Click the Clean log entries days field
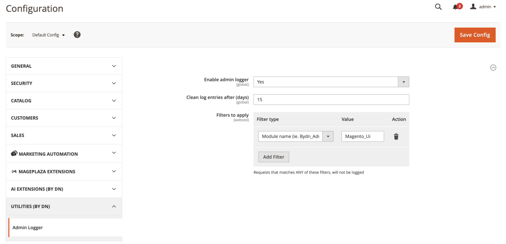Image resolution: width=506 pixels, height=244 pixels. (x=331, y=100)
